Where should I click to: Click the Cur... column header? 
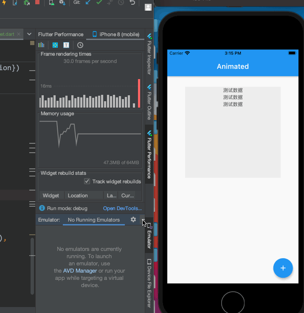click(127, 196)
